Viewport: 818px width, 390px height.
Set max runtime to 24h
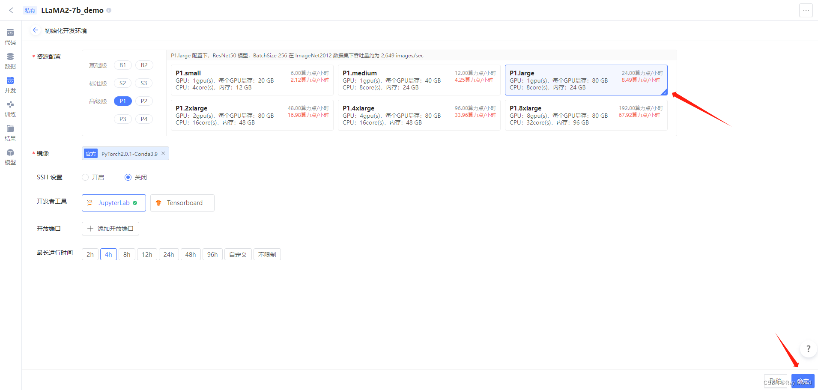tap(169, 254)
